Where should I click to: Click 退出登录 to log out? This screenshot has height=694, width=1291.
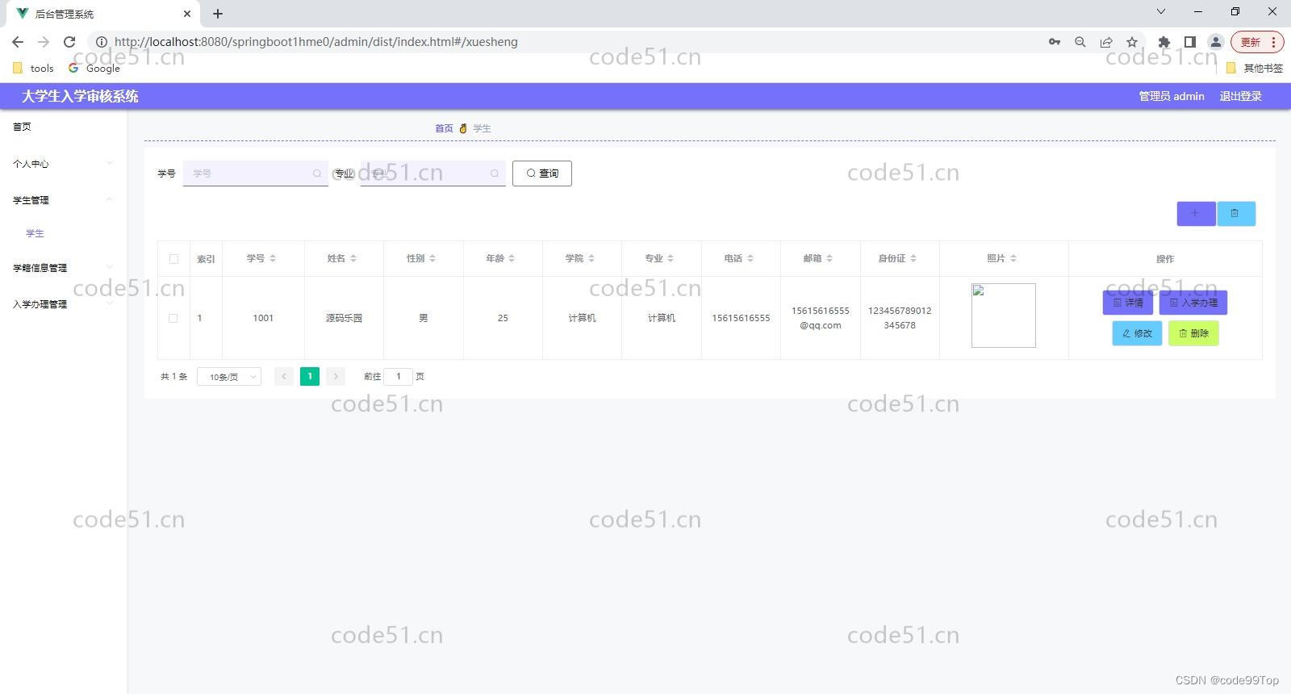coord(1240,96)
